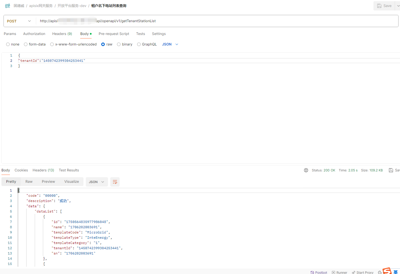Click the wrap lines icon in response toolbar
This screenshot has height=274, width=400.
(115, 182)
